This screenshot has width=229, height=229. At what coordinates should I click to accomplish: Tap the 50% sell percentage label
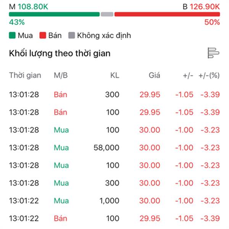(x=212, y=23)
